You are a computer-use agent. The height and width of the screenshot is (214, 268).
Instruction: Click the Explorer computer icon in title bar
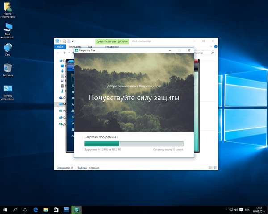[x=57, y=41]
